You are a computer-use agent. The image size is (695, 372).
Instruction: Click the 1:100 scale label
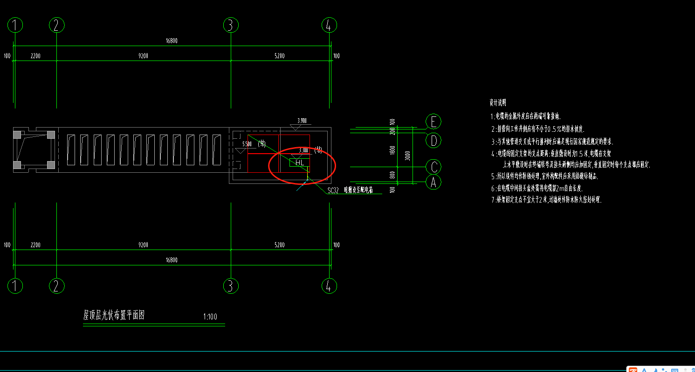point(210,317)
